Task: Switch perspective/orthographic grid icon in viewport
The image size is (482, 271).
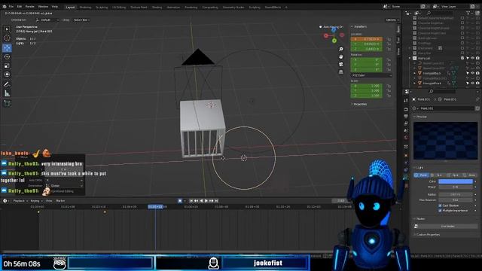Action: 341,72
